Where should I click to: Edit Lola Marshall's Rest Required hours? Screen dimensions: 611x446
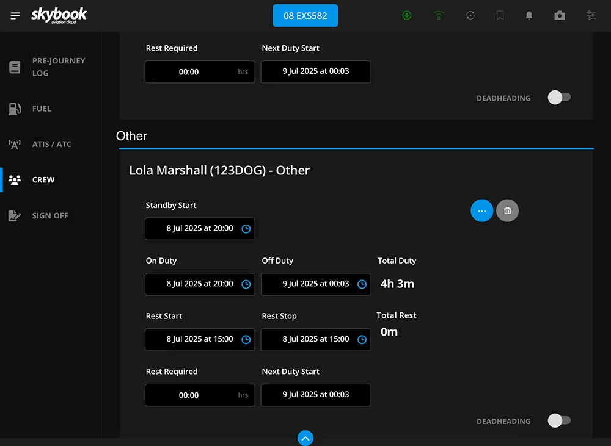pos(200,395)
